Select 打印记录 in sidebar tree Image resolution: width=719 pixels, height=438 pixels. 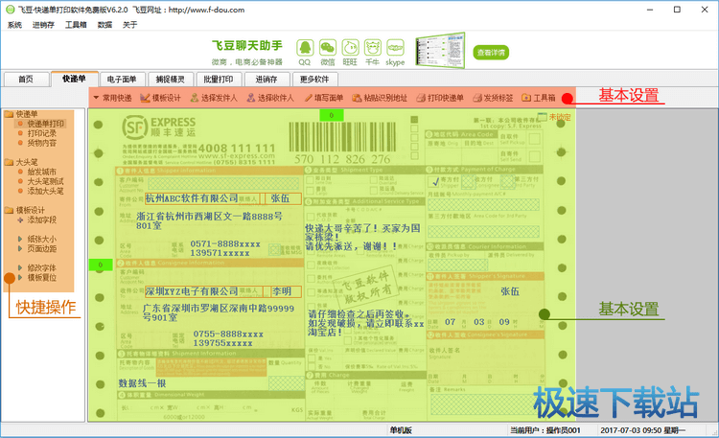pyautogui.click(x=42, y=133)
